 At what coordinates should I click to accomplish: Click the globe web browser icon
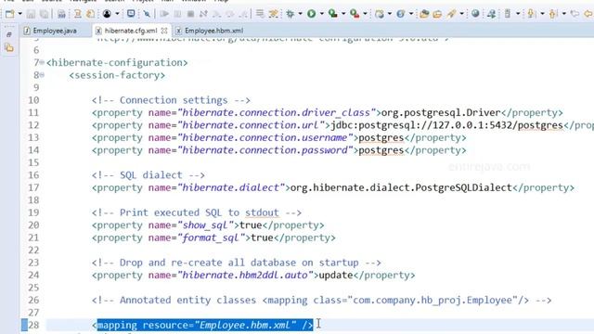[x=475, y=14]
